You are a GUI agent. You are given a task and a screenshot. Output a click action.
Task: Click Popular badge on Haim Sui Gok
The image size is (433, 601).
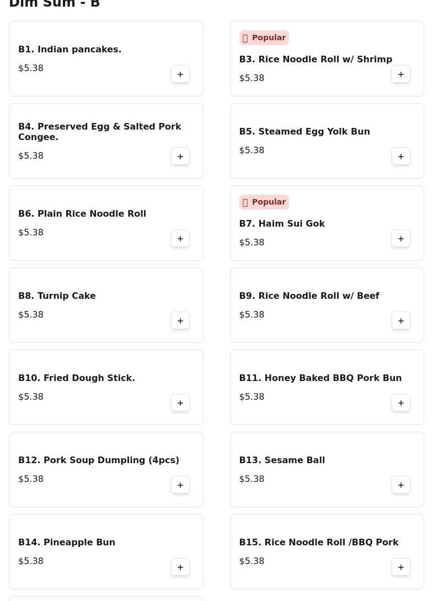[264, 202]
